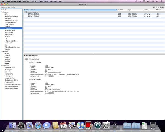Open Documents folder stack in Dock

point(136,125)
